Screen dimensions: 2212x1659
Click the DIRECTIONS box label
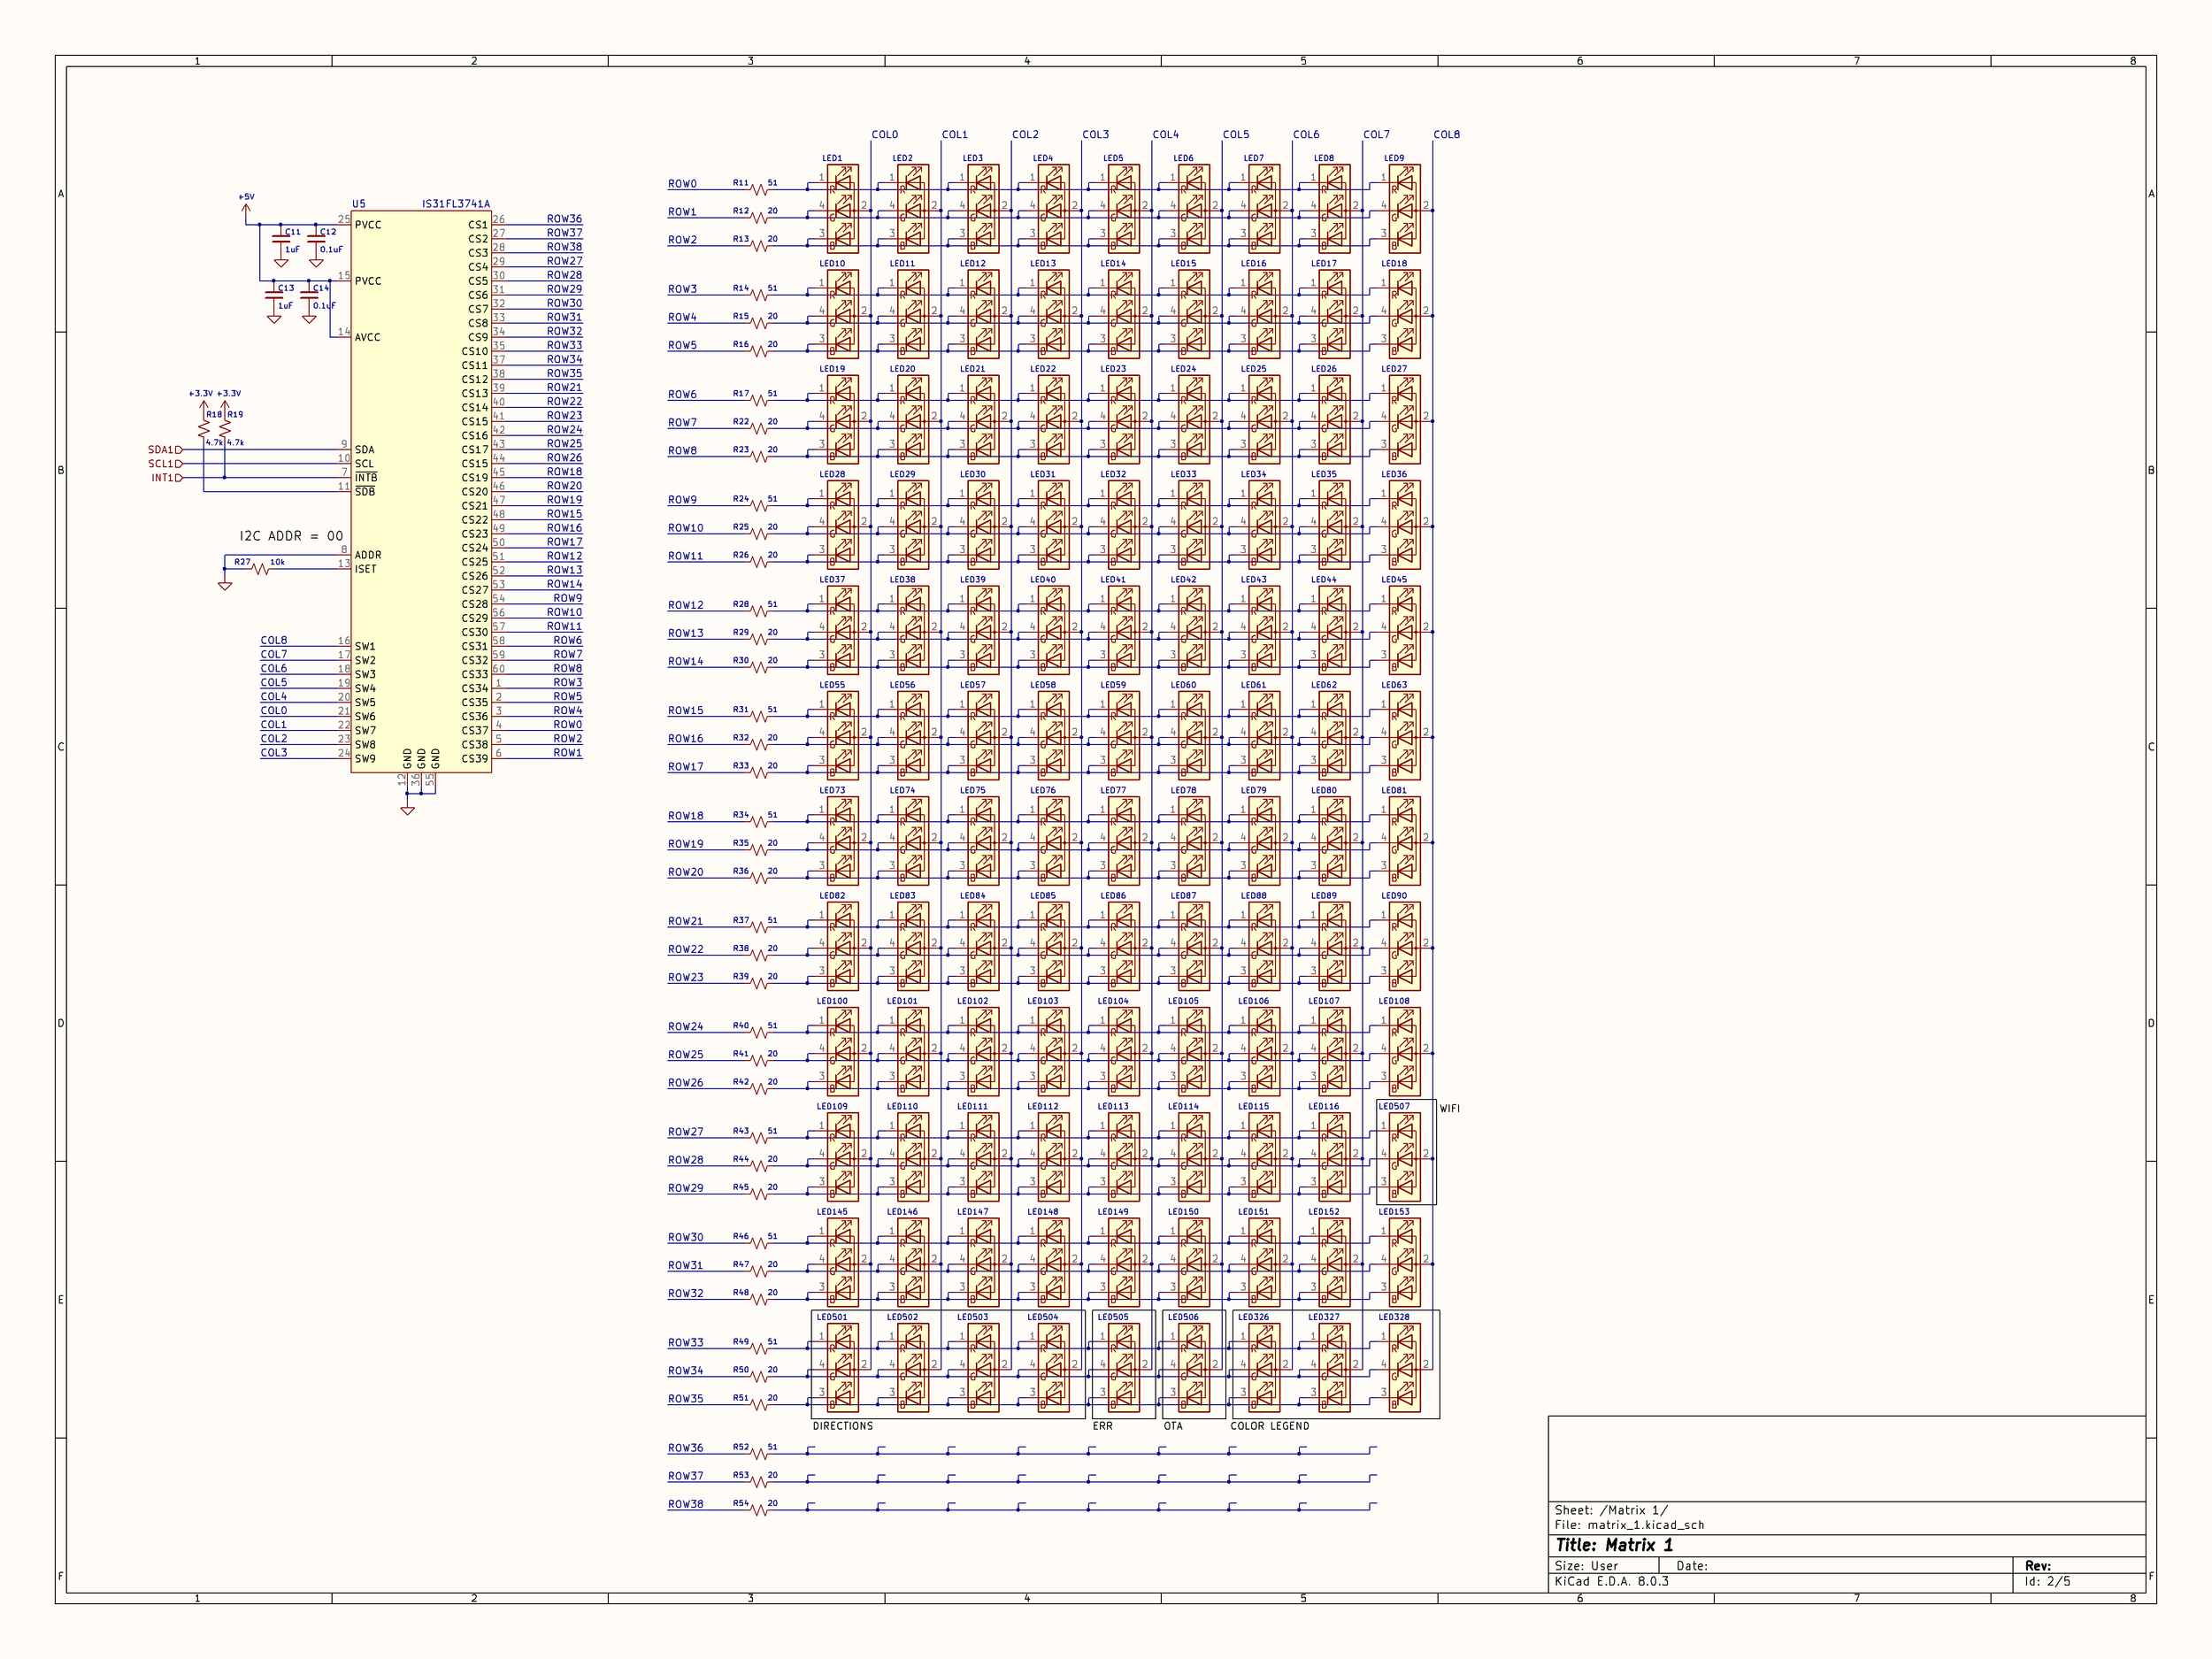coord(842,1426)
